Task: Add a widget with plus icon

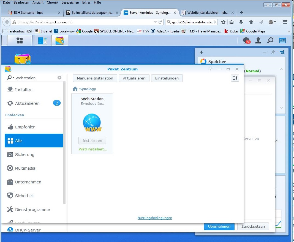Action: tap(202, 52)
